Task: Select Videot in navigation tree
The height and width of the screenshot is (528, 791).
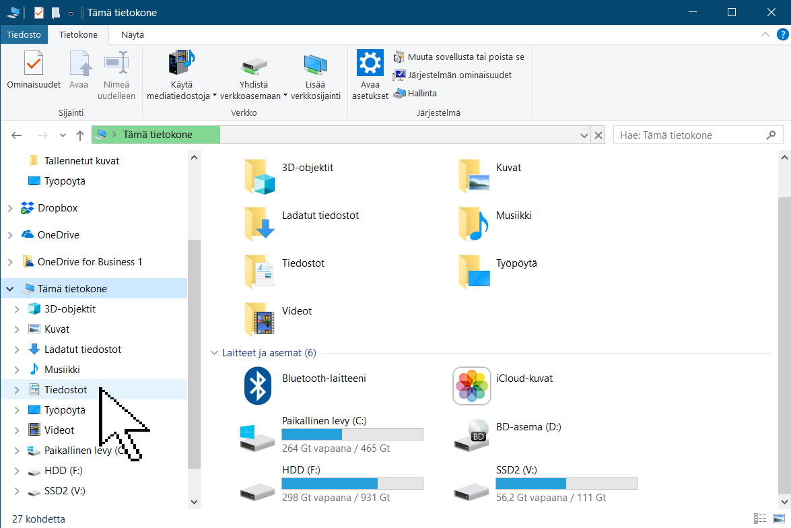Action: [x=59, y=430]
